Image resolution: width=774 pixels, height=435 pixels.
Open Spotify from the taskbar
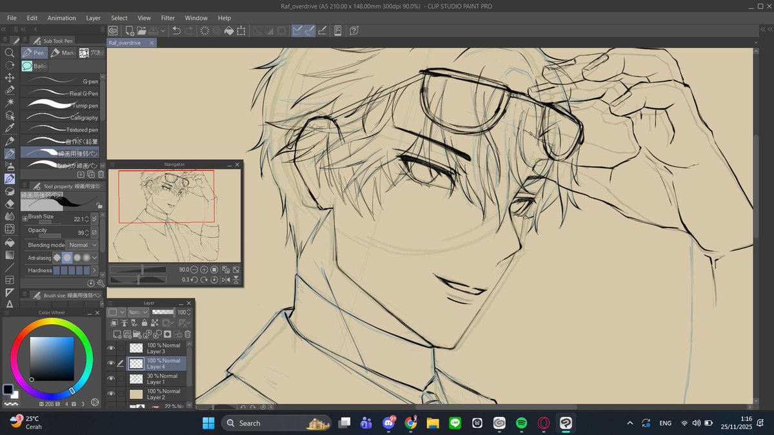[521, 423]
